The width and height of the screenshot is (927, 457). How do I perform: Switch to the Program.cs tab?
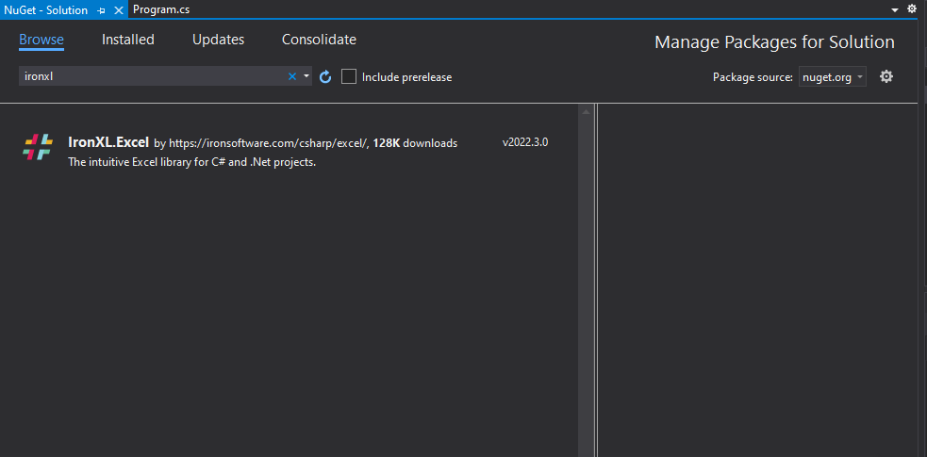point(161,9)
